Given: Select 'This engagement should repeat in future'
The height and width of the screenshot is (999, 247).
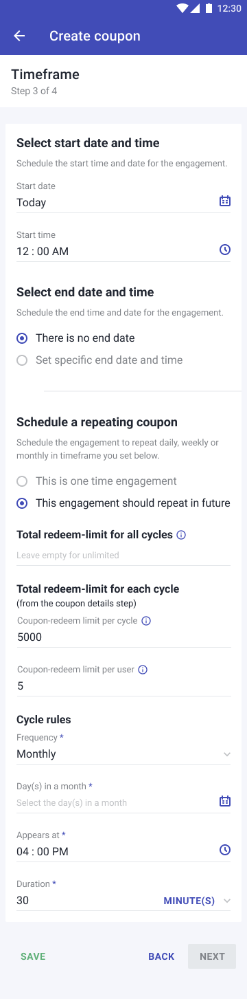Looking at the screenshot, I should pos(123,503).
